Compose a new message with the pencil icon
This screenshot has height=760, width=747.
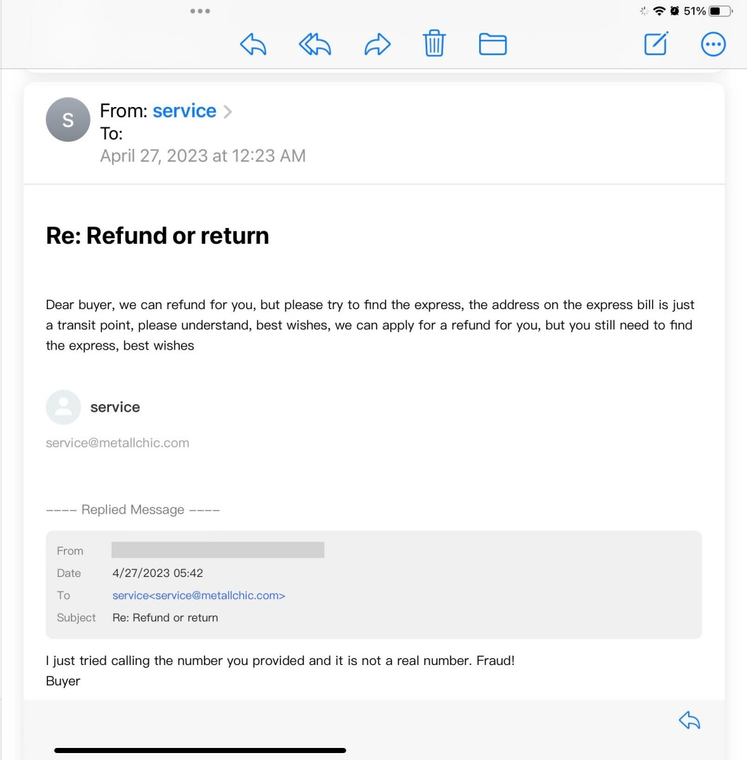click(656, 44)
